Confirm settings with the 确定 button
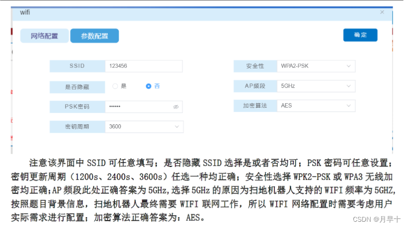 point(360,35)
